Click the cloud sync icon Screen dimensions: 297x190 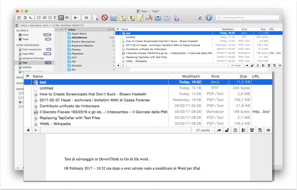click(x=200, y=17)
